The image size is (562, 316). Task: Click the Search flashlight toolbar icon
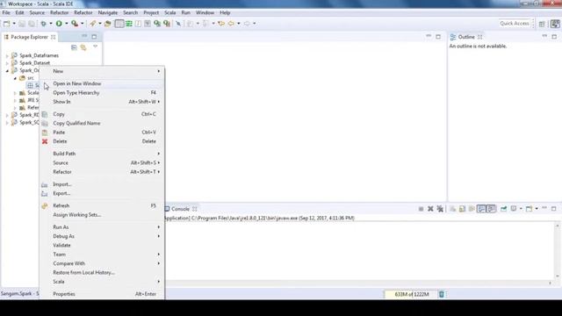(x=93, y=24)
